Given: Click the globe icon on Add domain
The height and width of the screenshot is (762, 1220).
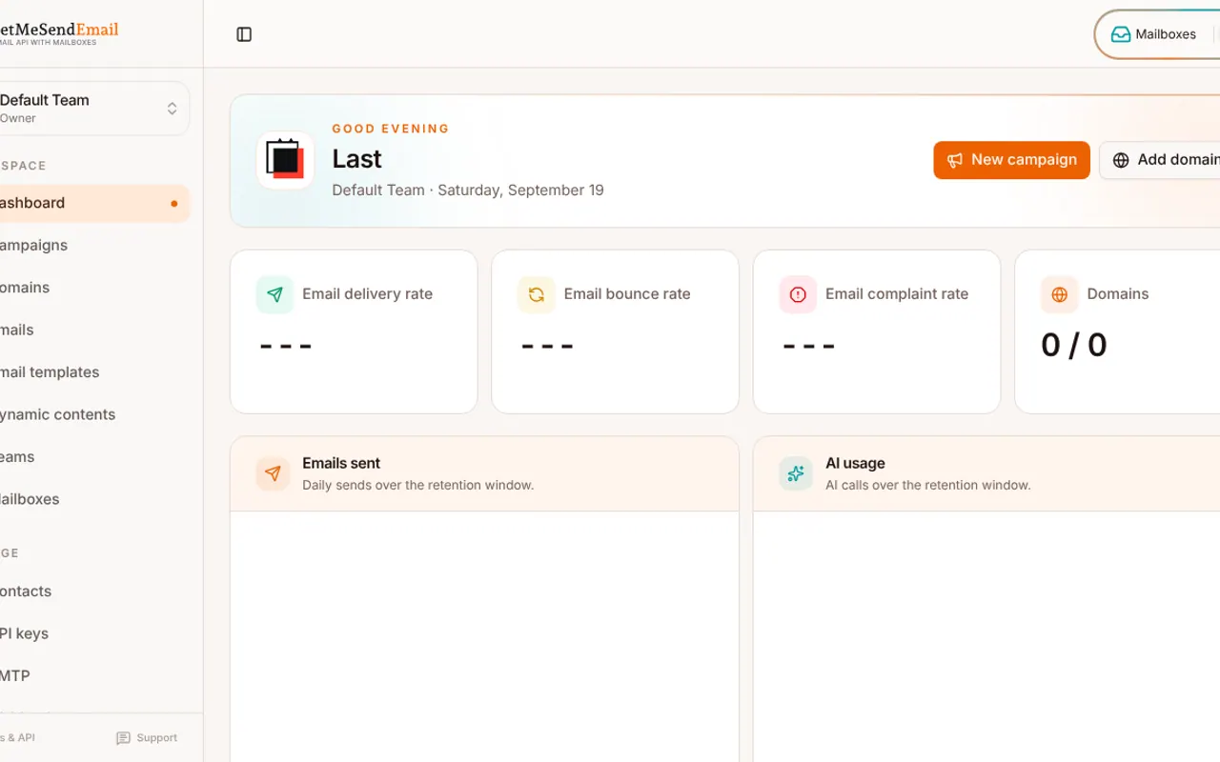Looking at the screenshot, I should (x=1121, y=160).
